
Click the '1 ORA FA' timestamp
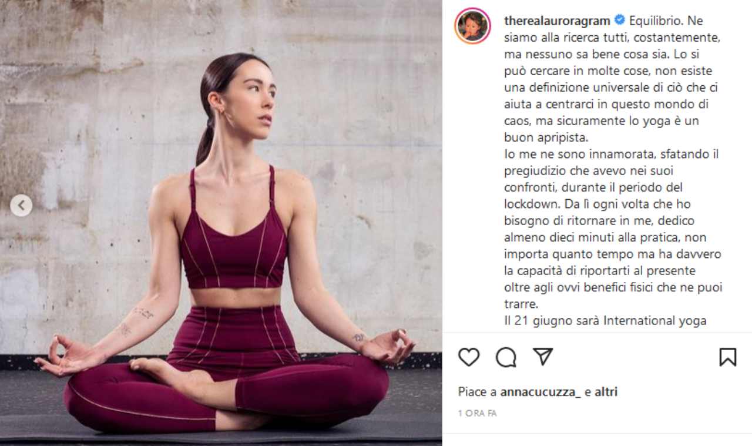coord(477,413)
